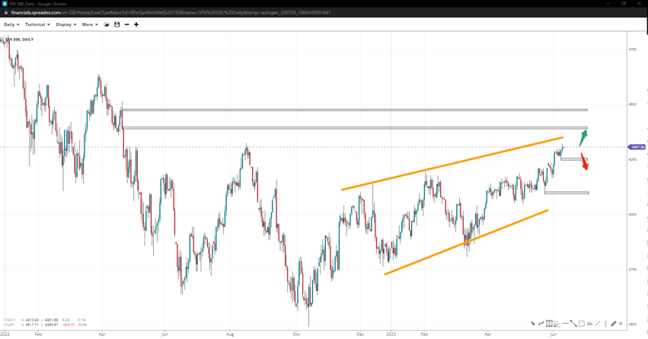Open the More menu
This screenshot has width=648, height=339.
coord(90,24)
